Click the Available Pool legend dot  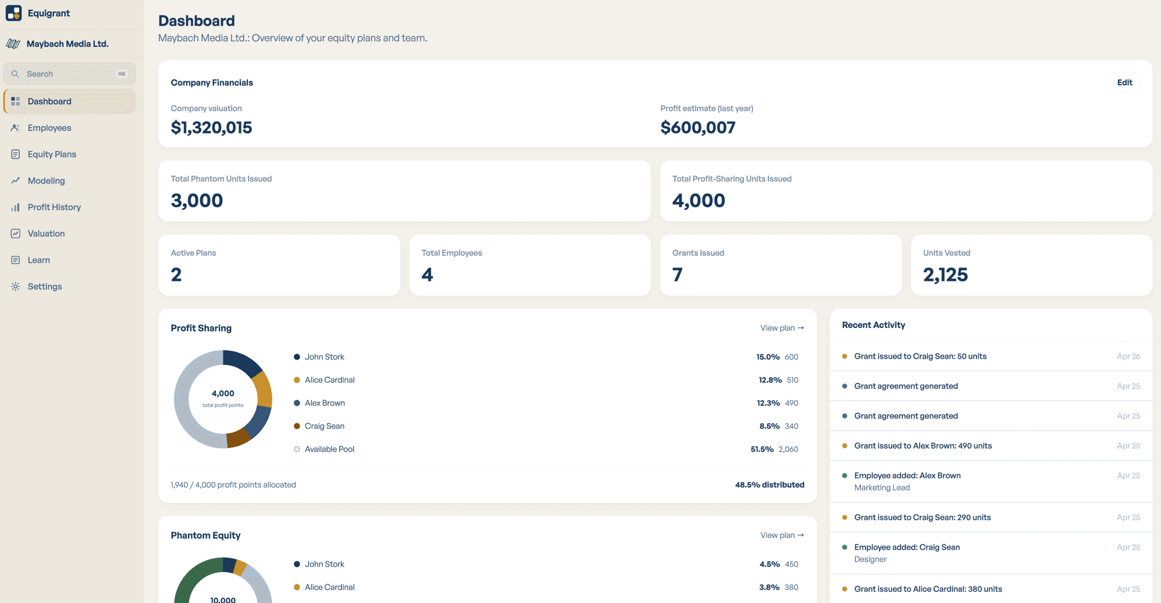click(x=297, y=449)
